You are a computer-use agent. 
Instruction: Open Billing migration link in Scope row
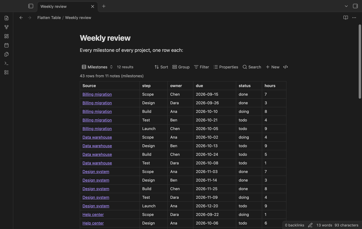point(97,94)
